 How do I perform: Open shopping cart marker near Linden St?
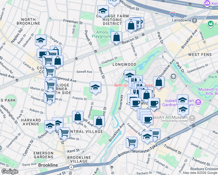64,133
